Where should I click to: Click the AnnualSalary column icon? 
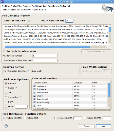[x=34, y=102]
